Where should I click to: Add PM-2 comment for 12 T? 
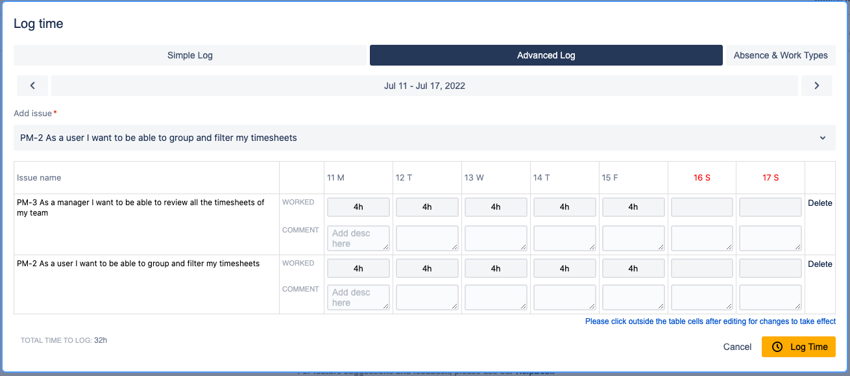point(427,297)
